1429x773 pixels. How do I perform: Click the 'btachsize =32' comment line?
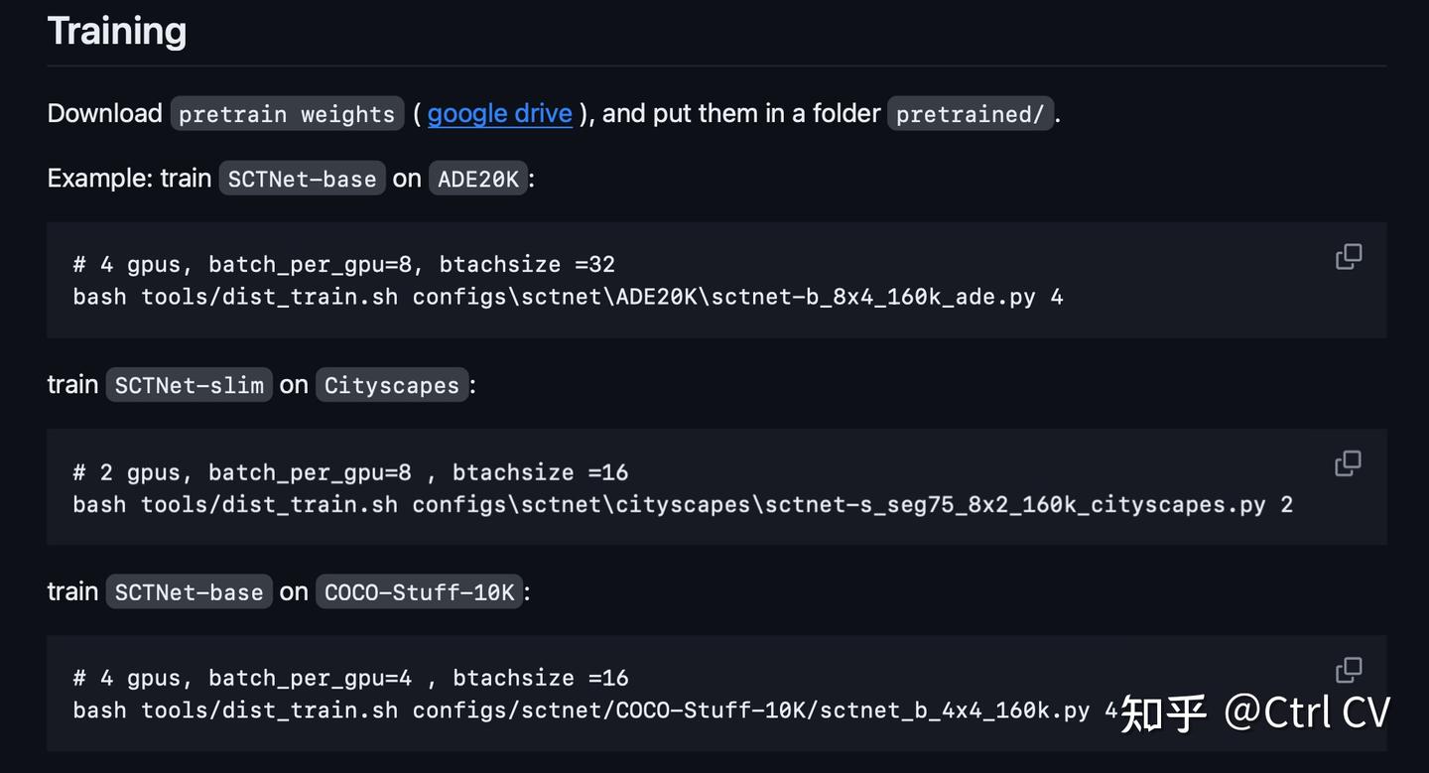click(343, 265)
